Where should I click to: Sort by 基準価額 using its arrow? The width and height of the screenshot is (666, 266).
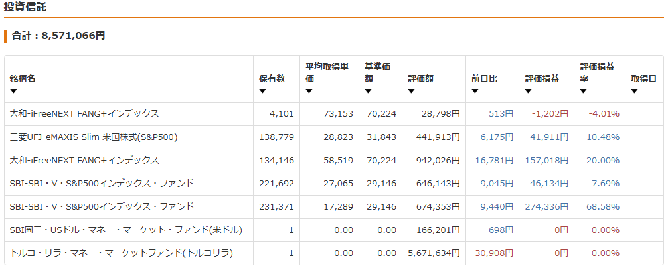coord(368,91)
